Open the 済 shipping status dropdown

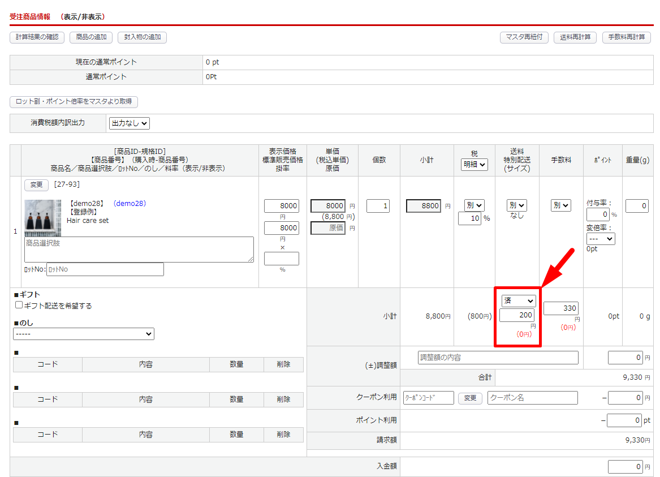(517, 301)
